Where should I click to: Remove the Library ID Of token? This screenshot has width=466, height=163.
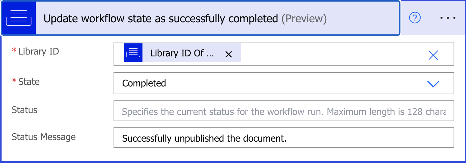pyautogui.click(x=228, y=54)
